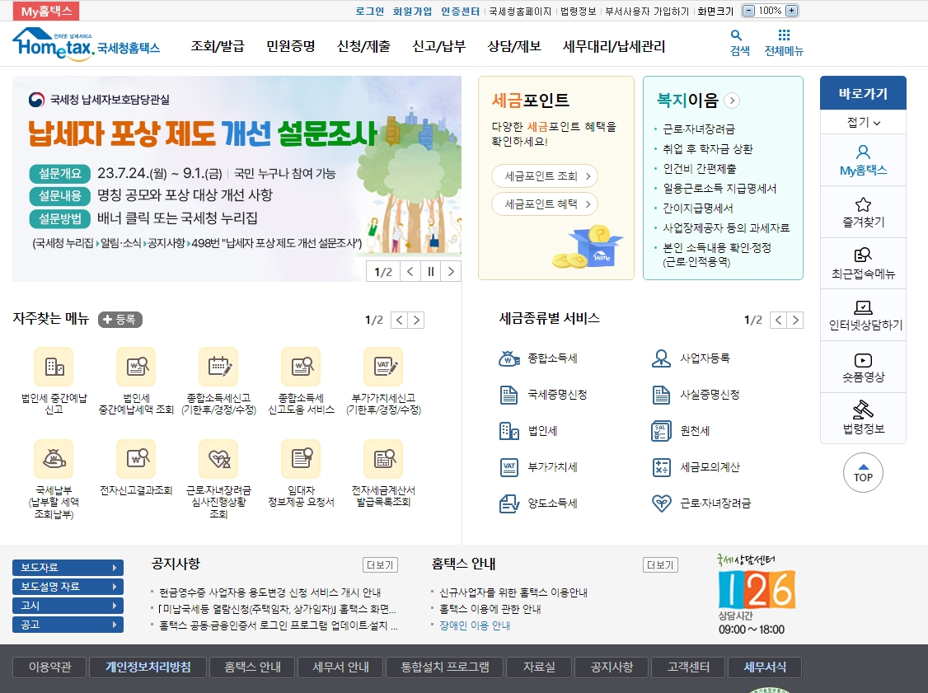The height and width of the screenshot is (693, 928).
Task: Open 최근접속메뉴 in sidebar
Action: [863, 264]
